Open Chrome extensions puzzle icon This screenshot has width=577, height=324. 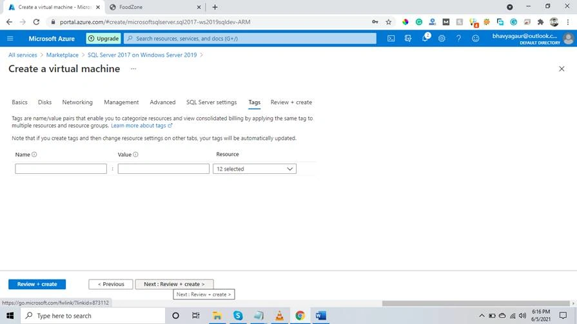pos(540,22)
